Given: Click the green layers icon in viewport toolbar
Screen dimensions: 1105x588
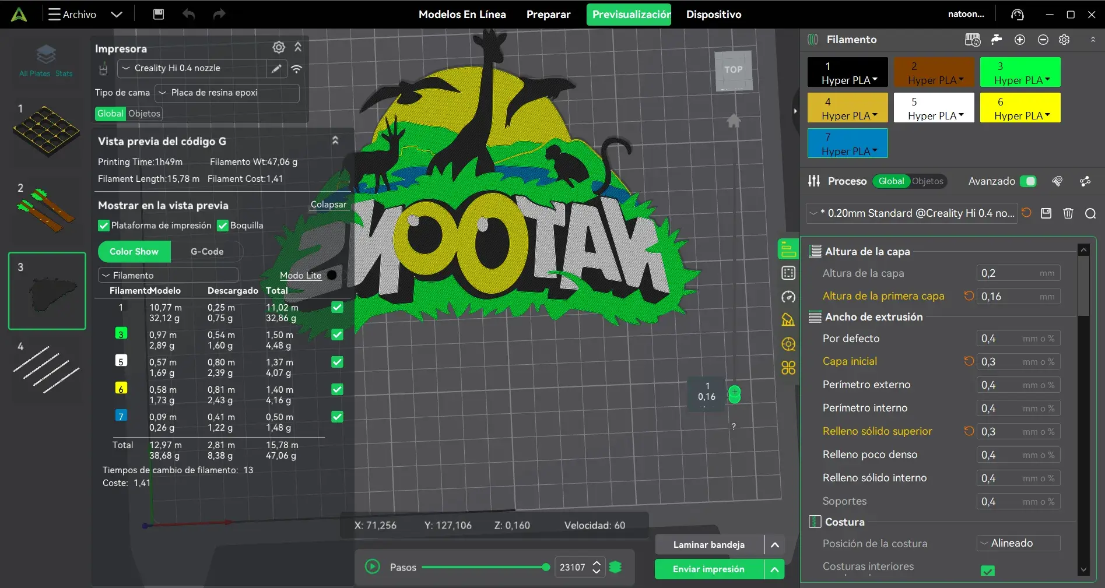Looking at the screenshot, I should (788, 249).
